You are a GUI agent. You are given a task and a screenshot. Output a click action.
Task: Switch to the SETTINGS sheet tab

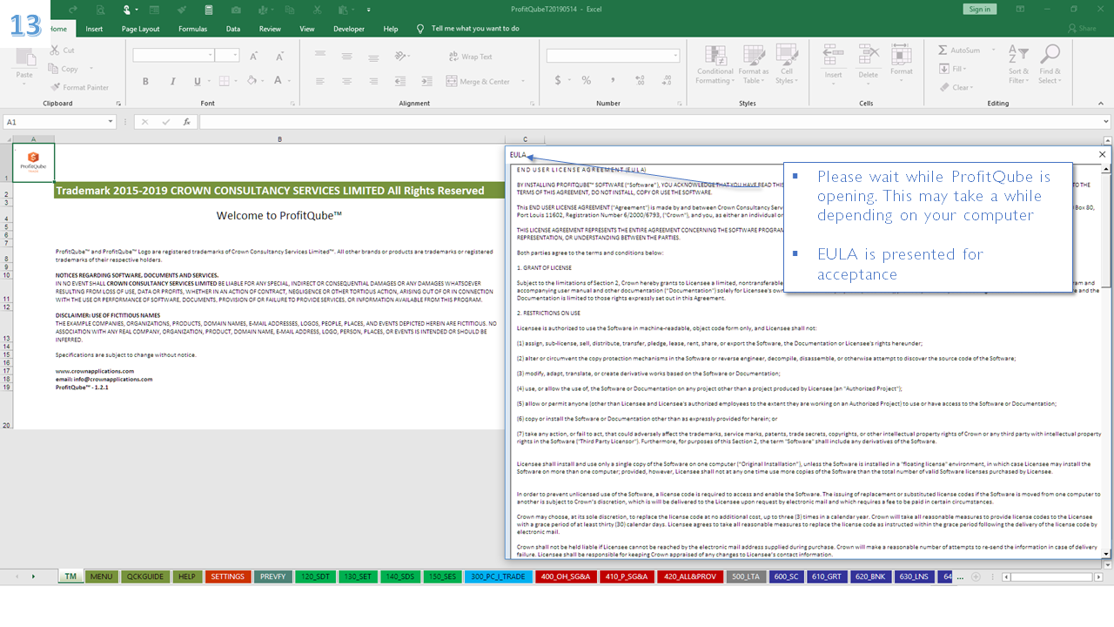click(228, 576)
